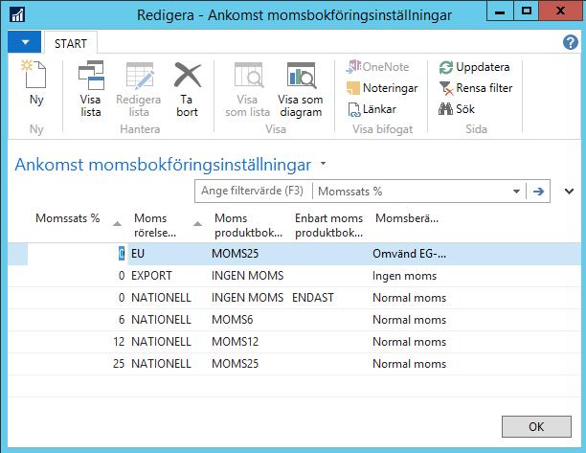Click the Sök binoculars icon
Screen dimensions: 586x453
(x=445, y=109)
